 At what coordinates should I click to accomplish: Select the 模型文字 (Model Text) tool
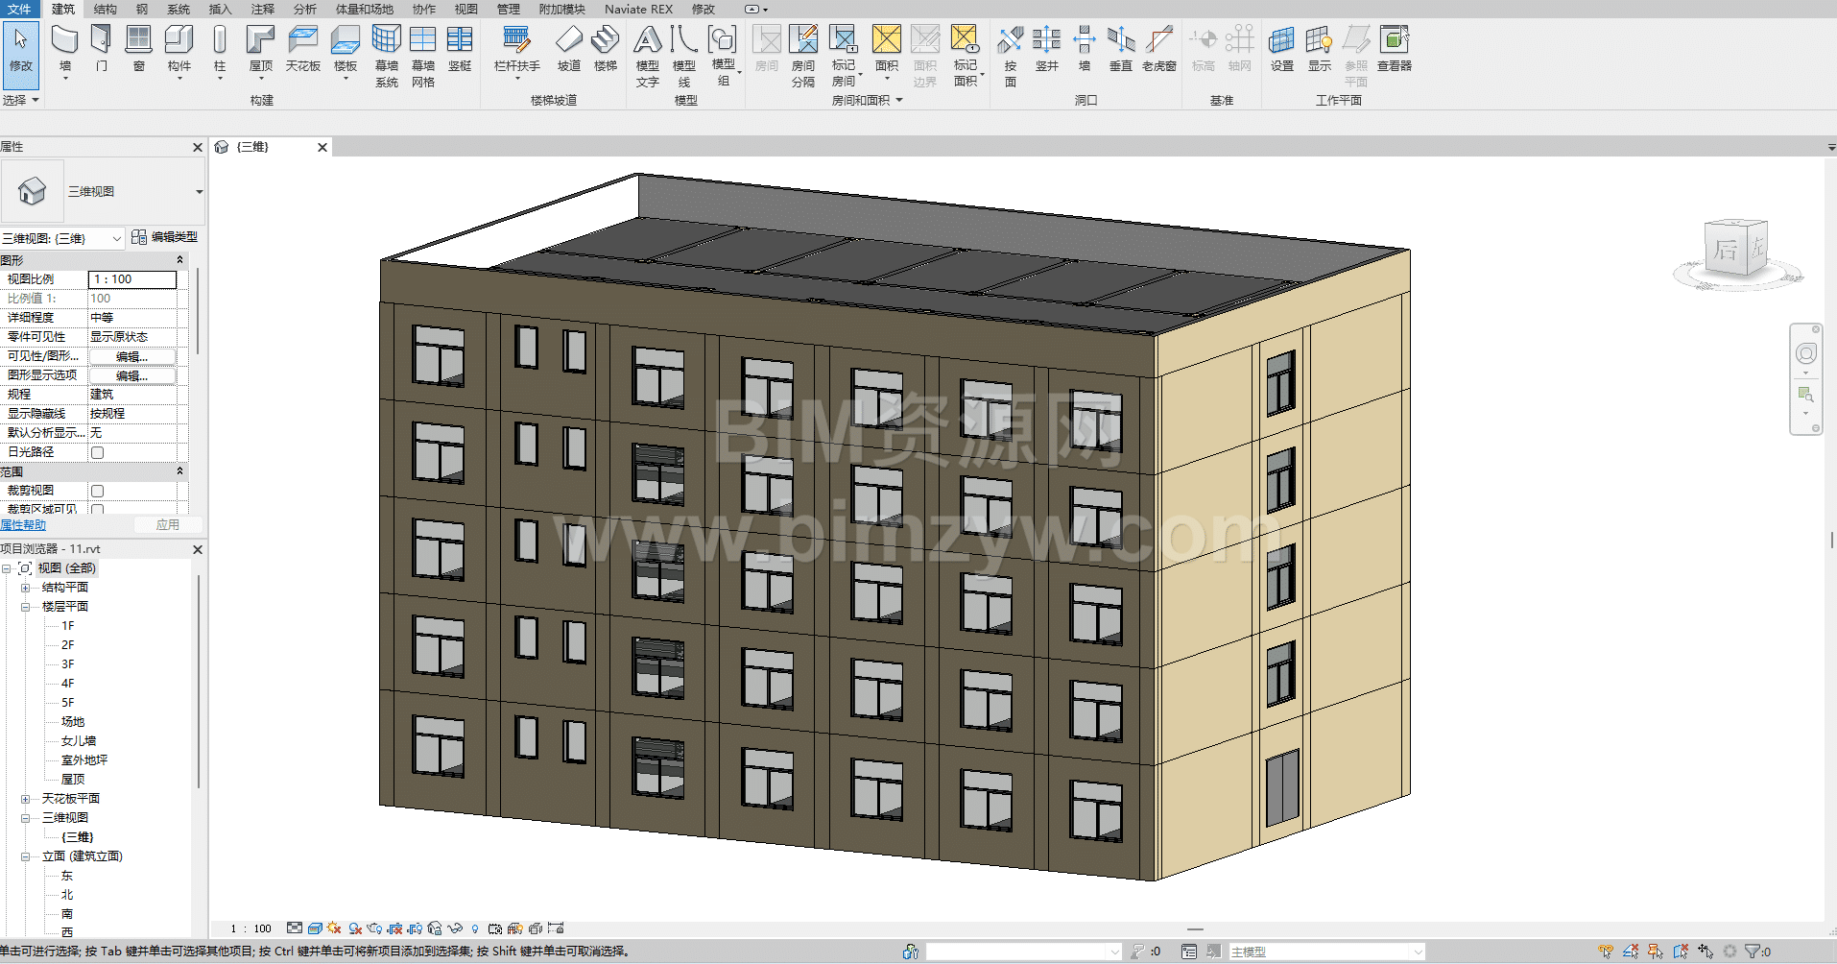[x=648, y=56]
